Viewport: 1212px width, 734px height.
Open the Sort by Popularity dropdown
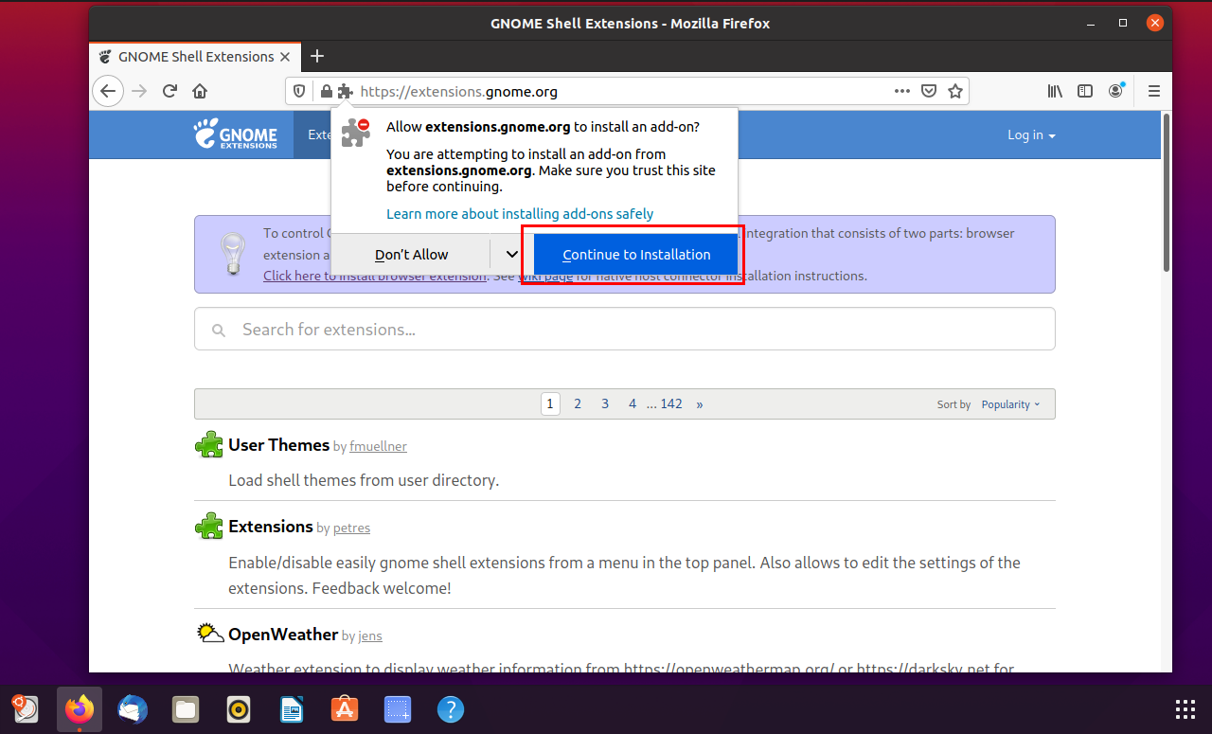(1010, 404)
